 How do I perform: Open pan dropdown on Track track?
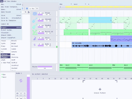pyautogui.click(x=47, y=15)
